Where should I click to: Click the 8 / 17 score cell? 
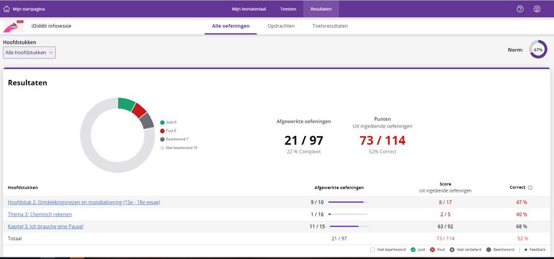[x=445, y=202]
